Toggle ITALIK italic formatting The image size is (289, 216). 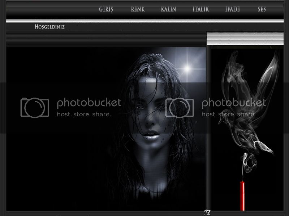click(201, 9)
